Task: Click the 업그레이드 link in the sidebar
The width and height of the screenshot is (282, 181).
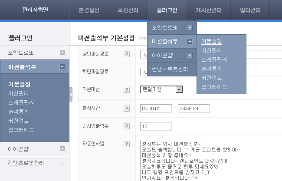Action: [21, 130]
